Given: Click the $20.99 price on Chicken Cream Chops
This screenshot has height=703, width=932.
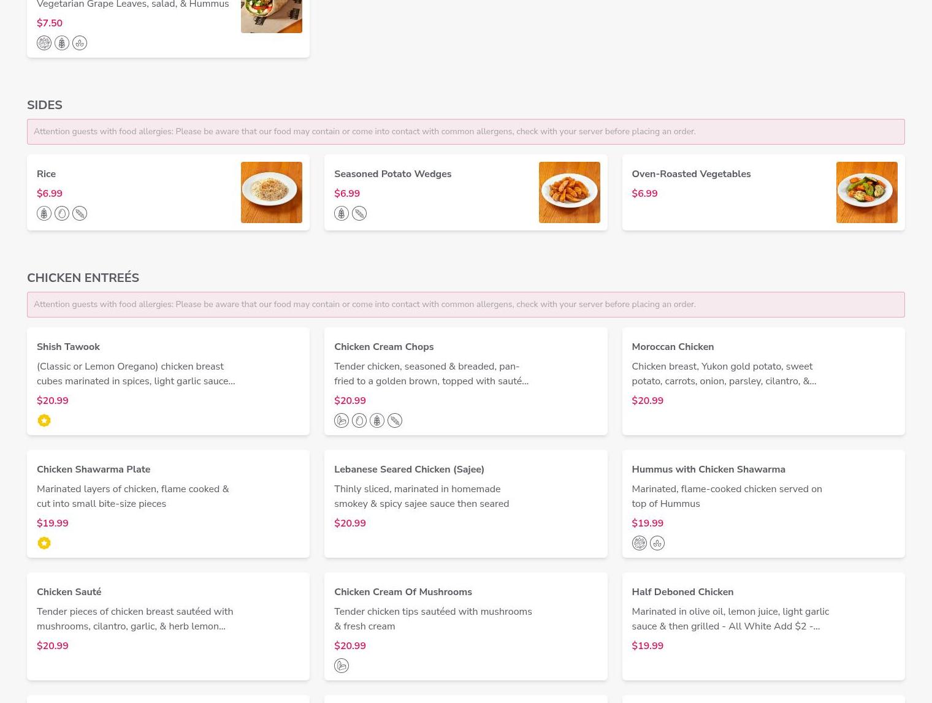Looking at the screenshot, I should pos(350,401).
